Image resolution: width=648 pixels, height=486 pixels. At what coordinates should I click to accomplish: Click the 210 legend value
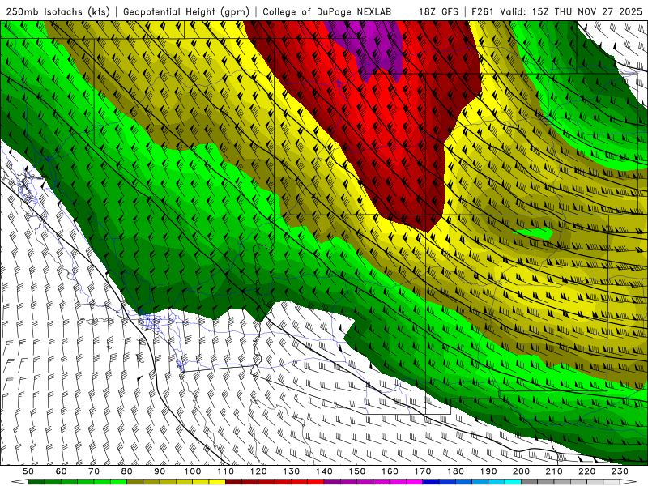[554, 471]
